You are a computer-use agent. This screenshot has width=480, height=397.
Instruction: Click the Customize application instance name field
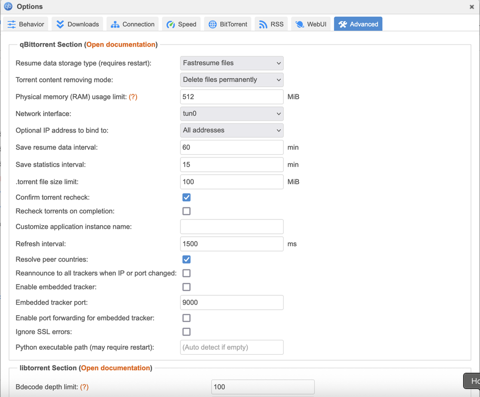pos(232,227)
